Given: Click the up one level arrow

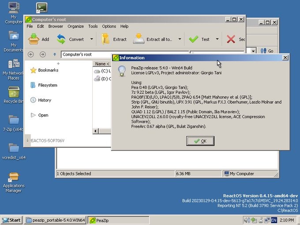Looking at the screenshot, I should coord(55,54).
